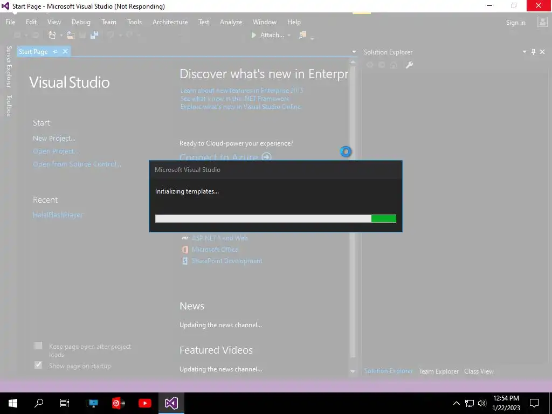
Task: Click the green Attach start arrow
Action: (253, 35)
